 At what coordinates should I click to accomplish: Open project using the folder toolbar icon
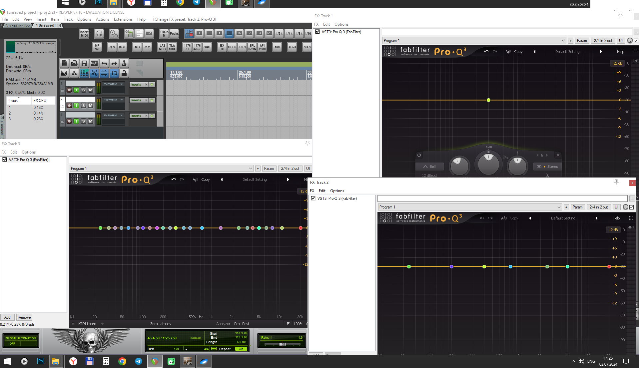click(x=74, y=63)
